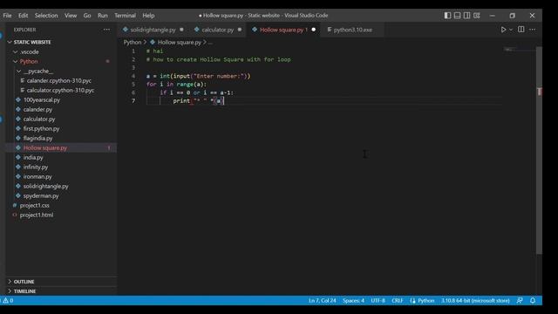558x314 pixels.
Task: Switch to solidrightangle.py tab
Action: tap(153, 30)
